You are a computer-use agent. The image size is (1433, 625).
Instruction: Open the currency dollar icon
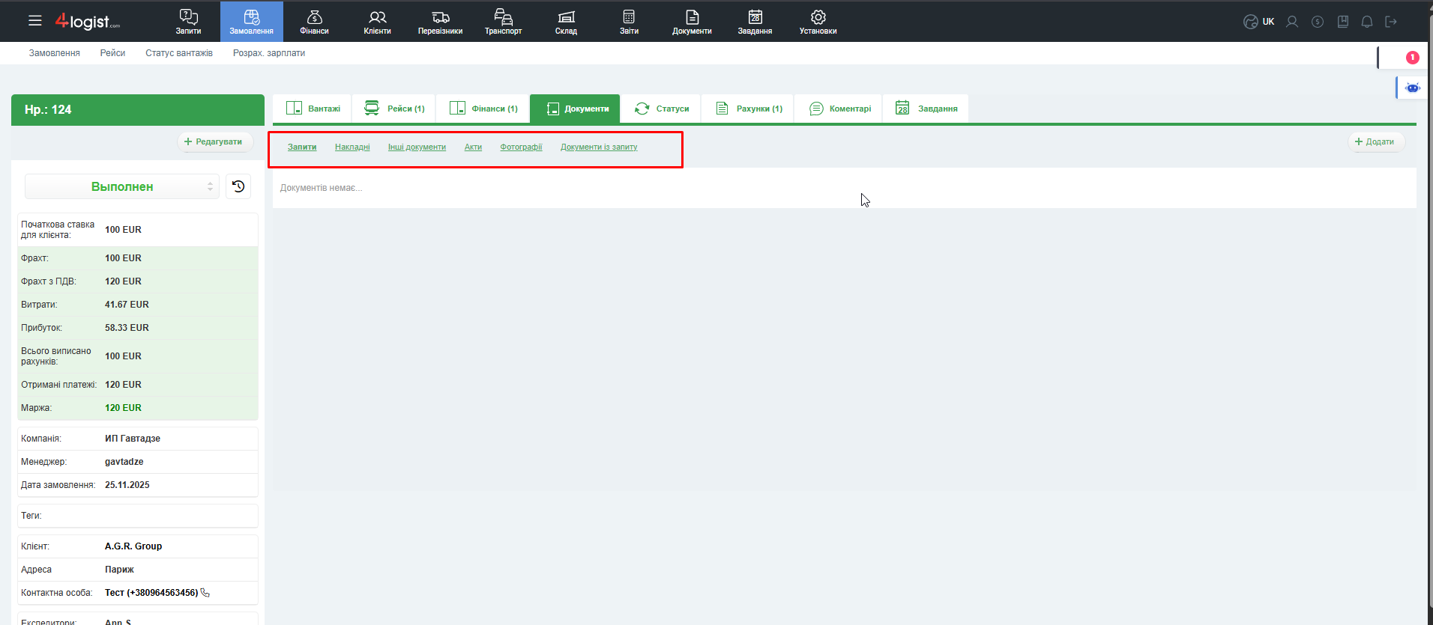point(1318,22)
